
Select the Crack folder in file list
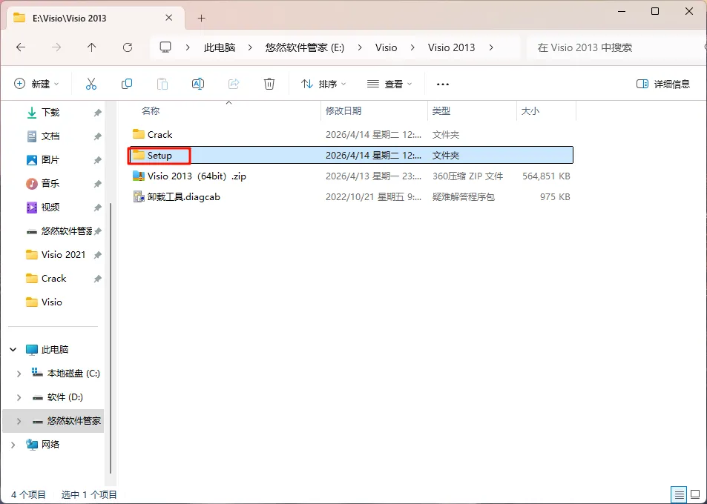pyautogui.click(x=160, y=134)
